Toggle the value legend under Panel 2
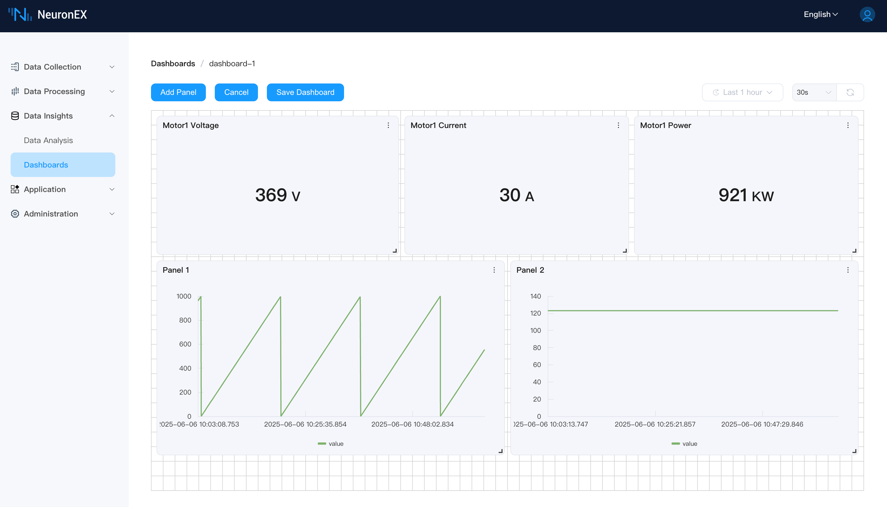The width and height of the screenshot is (887, 507). pos(684,443)
